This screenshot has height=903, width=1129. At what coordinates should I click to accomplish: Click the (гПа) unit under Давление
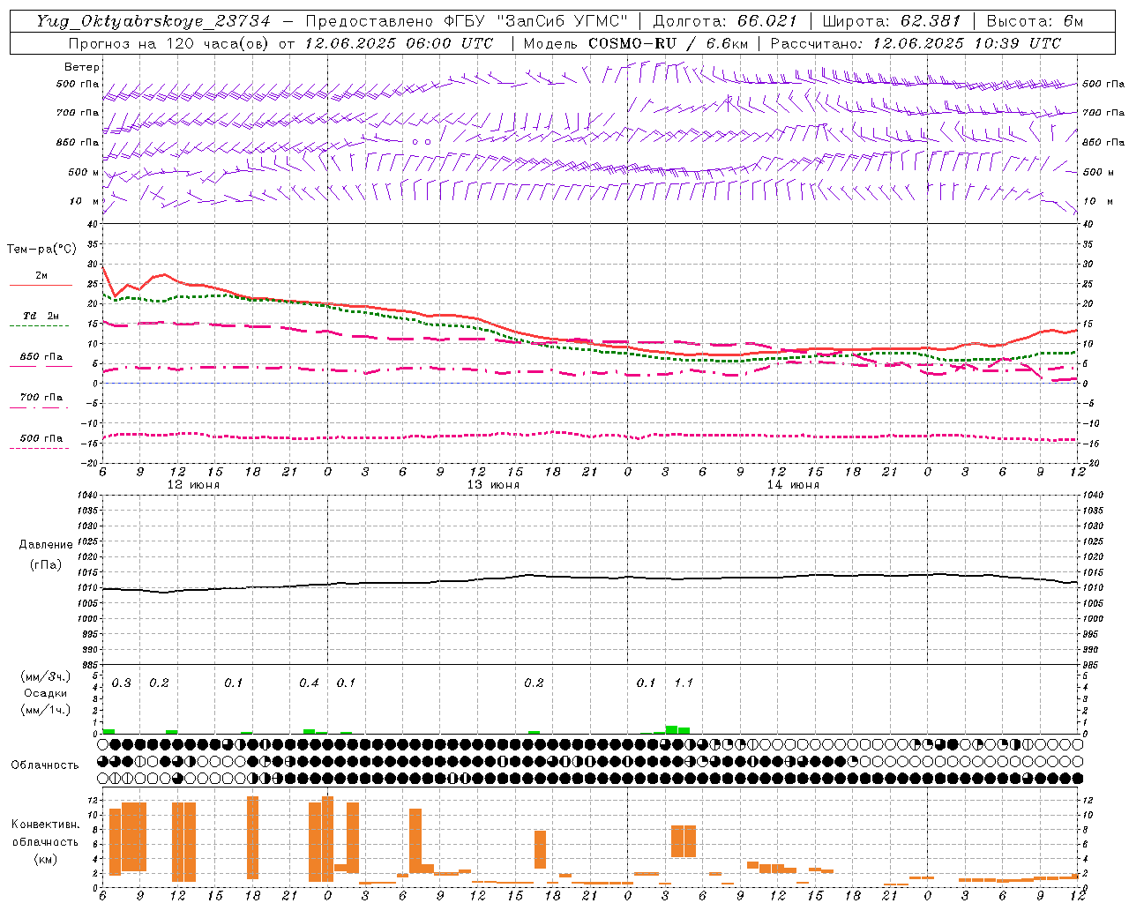46,564
